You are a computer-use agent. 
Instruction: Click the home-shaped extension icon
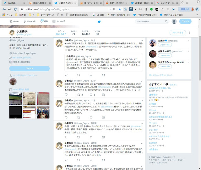(x=125, y=9)
